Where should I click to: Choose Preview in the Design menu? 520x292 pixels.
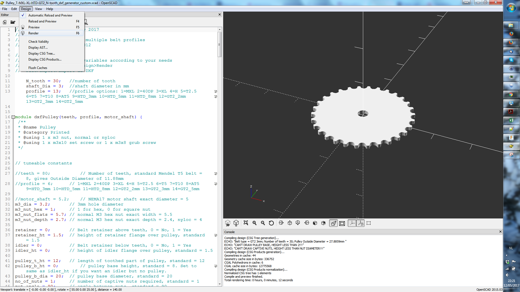pos(51,27)
